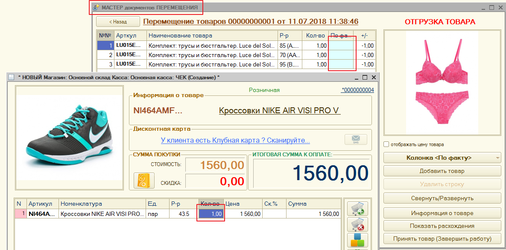Click the 'Добавить товар' button
506x250 pixels.
pyautogui.click(x=442, y=171)
